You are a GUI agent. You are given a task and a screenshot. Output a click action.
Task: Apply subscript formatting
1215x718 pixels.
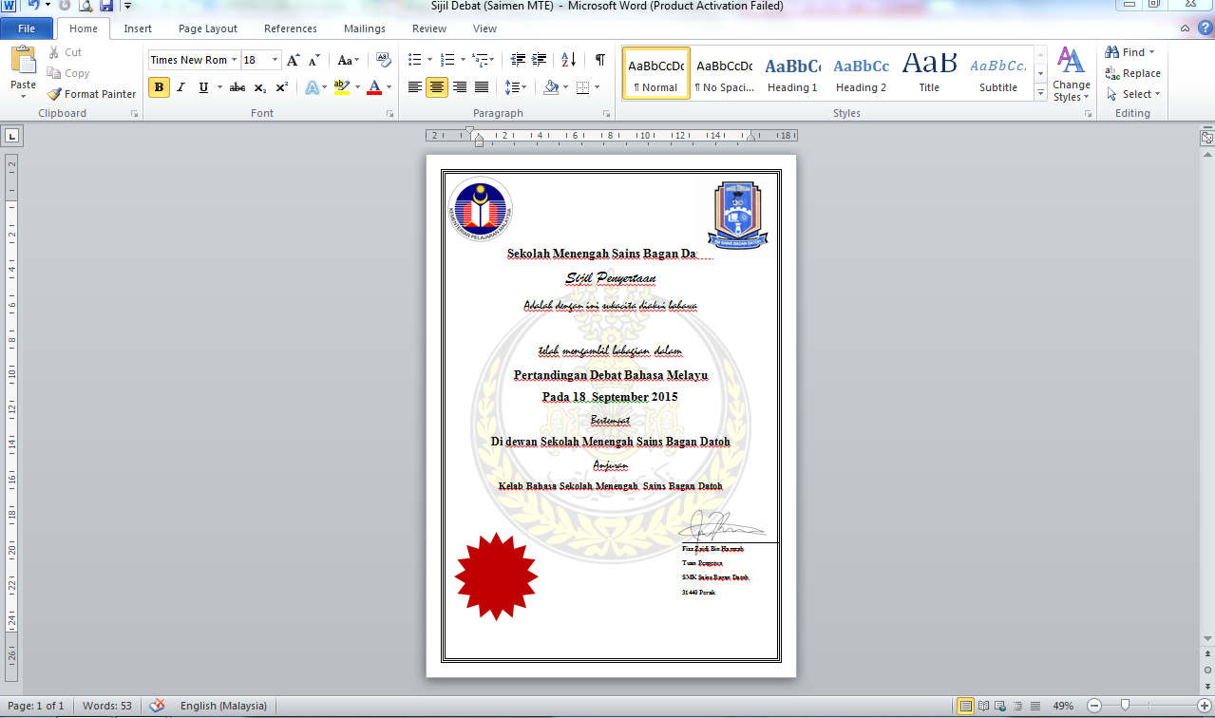[260, 87]
